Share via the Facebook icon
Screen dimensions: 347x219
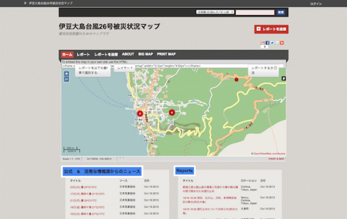267,43
